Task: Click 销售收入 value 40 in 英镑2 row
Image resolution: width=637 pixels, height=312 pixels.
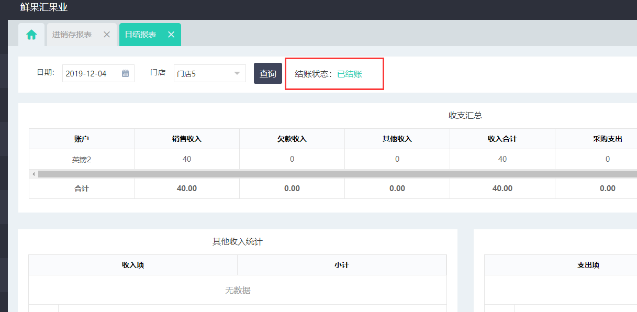Action: 187,159
